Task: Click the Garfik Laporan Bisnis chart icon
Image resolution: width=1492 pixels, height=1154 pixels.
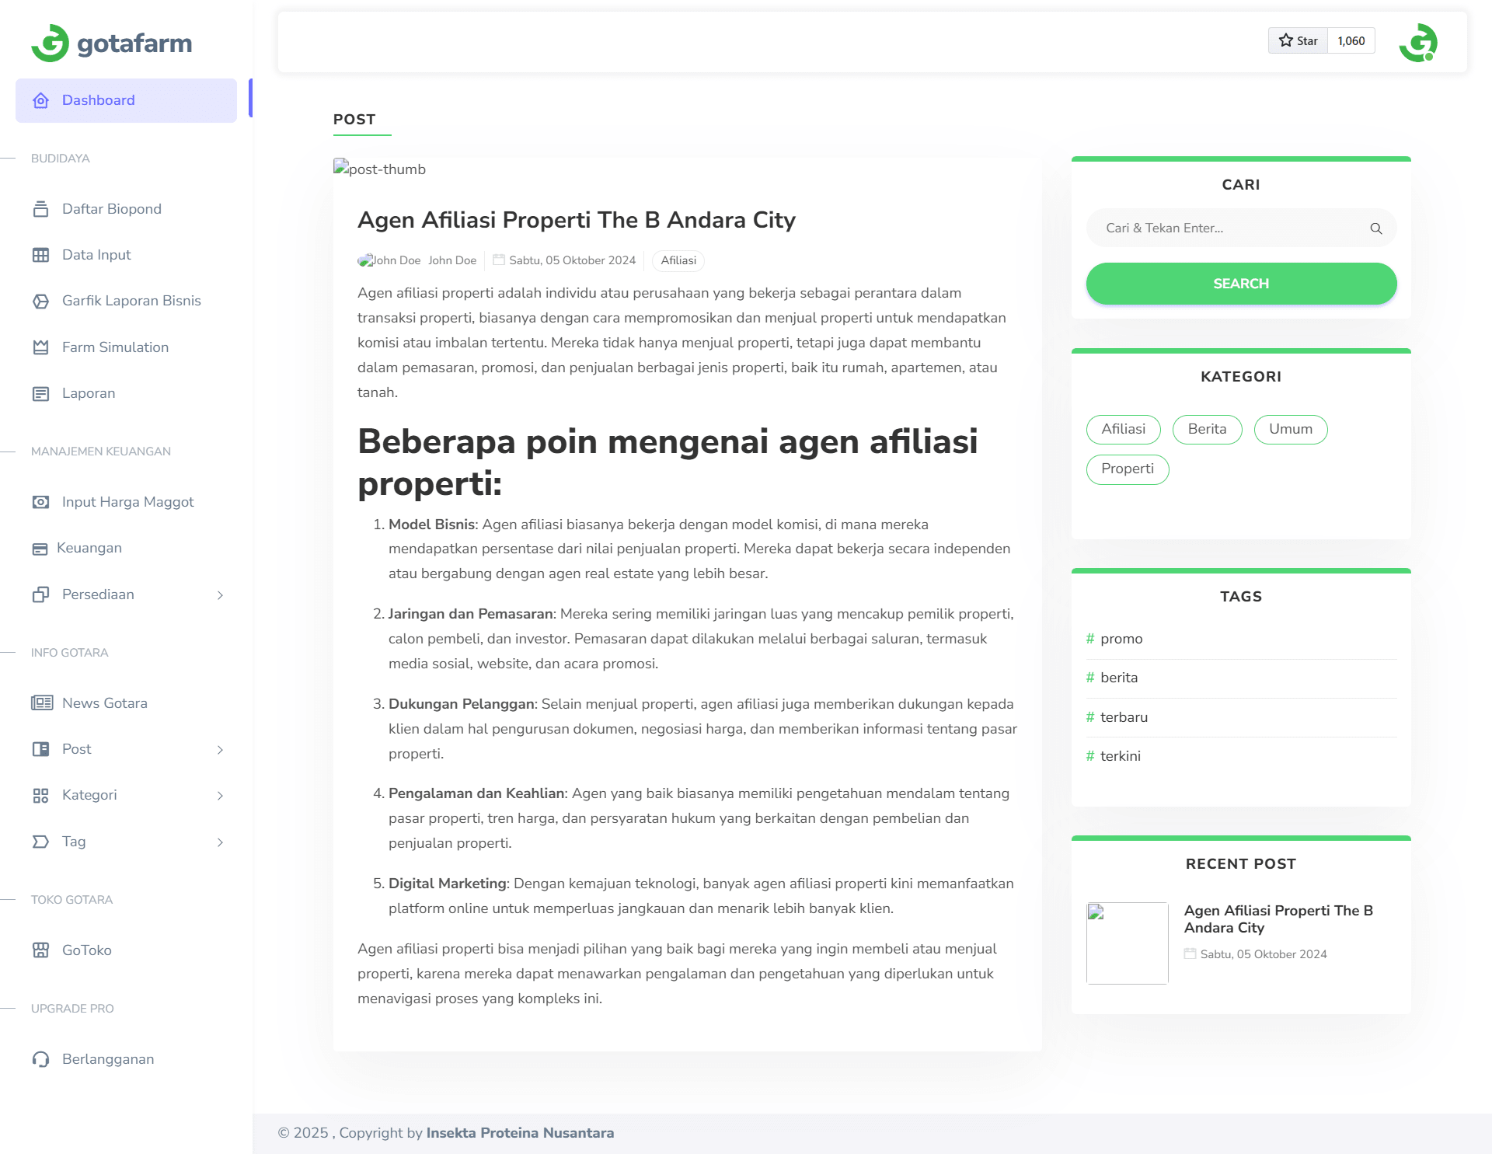Action: click(x=40, y=301)
